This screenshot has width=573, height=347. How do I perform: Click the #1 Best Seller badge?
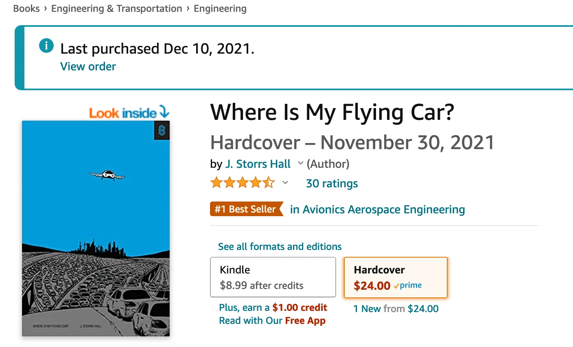pyautogui.click(x=244, y=209)
